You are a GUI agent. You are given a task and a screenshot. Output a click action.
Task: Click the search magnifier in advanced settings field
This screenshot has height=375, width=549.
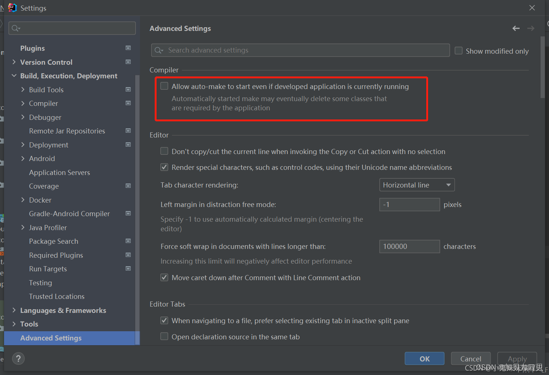coord(159,50)
